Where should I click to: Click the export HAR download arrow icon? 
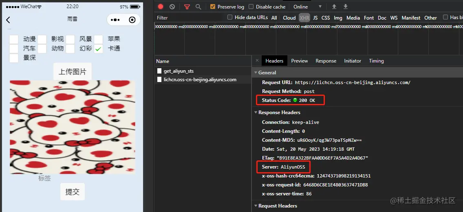(x=346, y=6)
